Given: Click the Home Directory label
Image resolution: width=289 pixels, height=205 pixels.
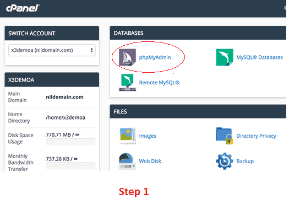Looking at the screenshot, I should 19,117.
